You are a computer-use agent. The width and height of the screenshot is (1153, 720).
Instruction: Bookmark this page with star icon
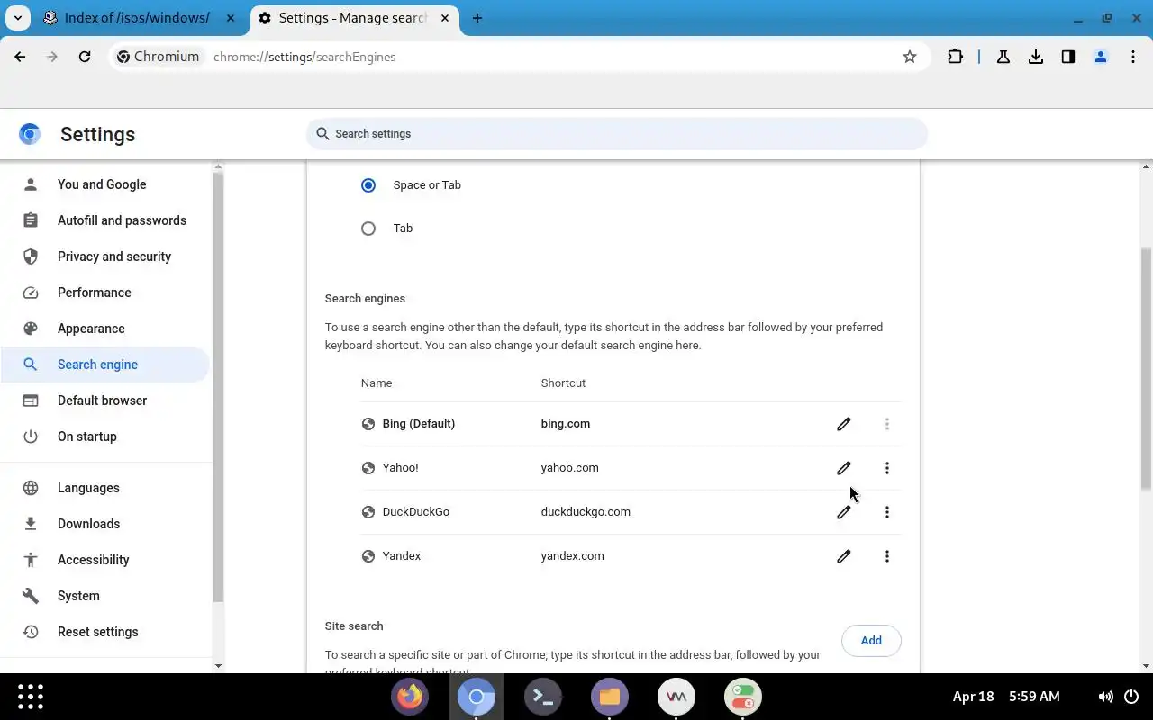coord(910,57)
